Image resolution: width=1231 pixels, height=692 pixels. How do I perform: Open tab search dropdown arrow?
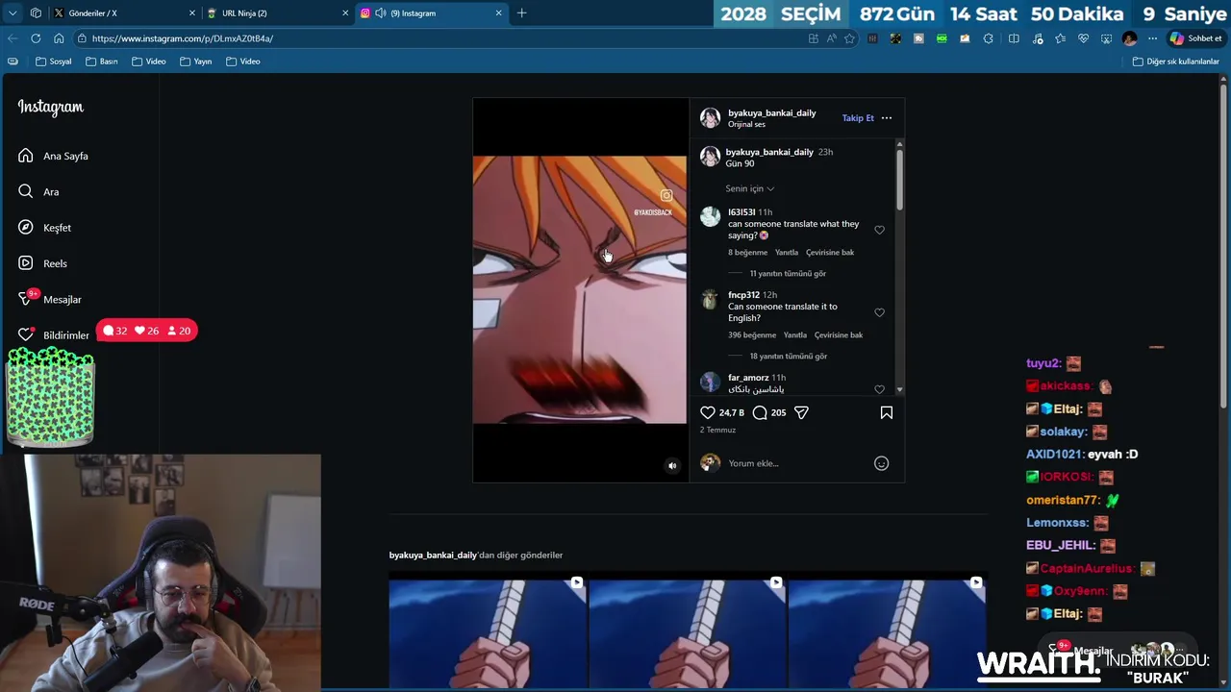12,13
